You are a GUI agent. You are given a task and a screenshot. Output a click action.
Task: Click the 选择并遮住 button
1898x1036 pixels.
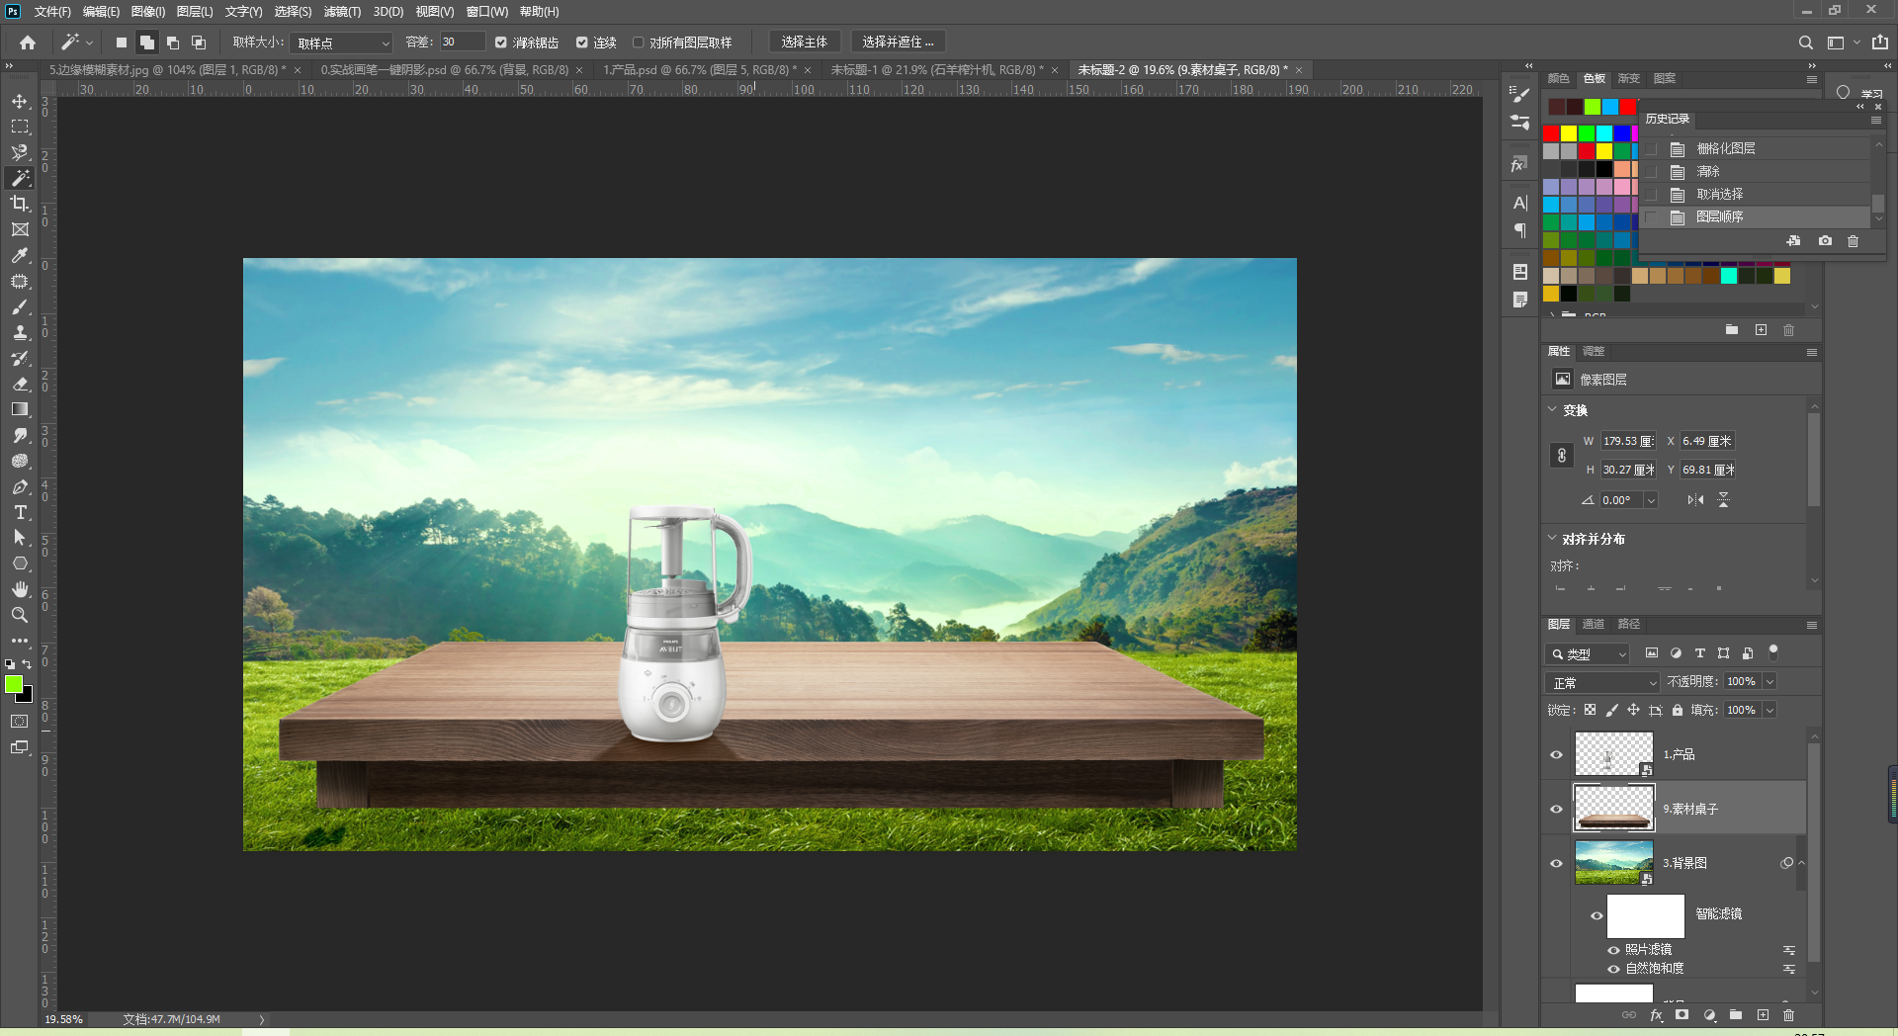point(898,42)
